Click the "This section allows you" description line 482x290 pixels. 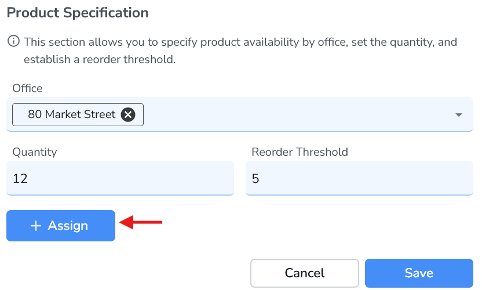click(240, 42)
